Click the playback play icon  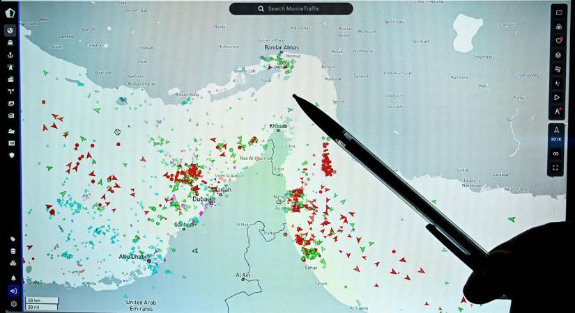click(x=558, y=97)
